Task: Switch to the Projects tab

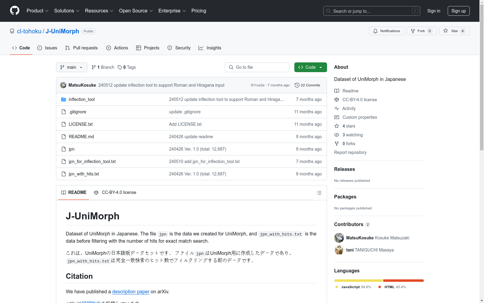Action: click(x=148, y=48)
